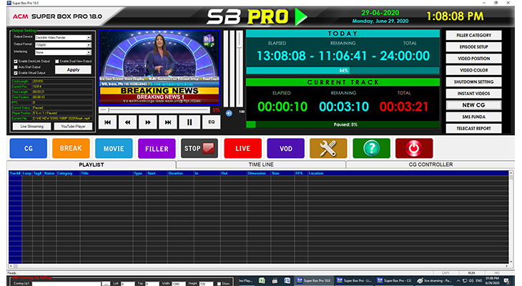Click the Duration column header
This screenshot has width=522, height=286.
[180, 174]
